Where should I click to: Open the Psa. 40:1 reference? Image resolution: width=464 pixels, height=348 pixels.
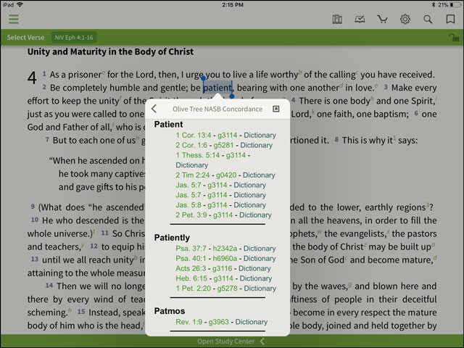point(191,259)
